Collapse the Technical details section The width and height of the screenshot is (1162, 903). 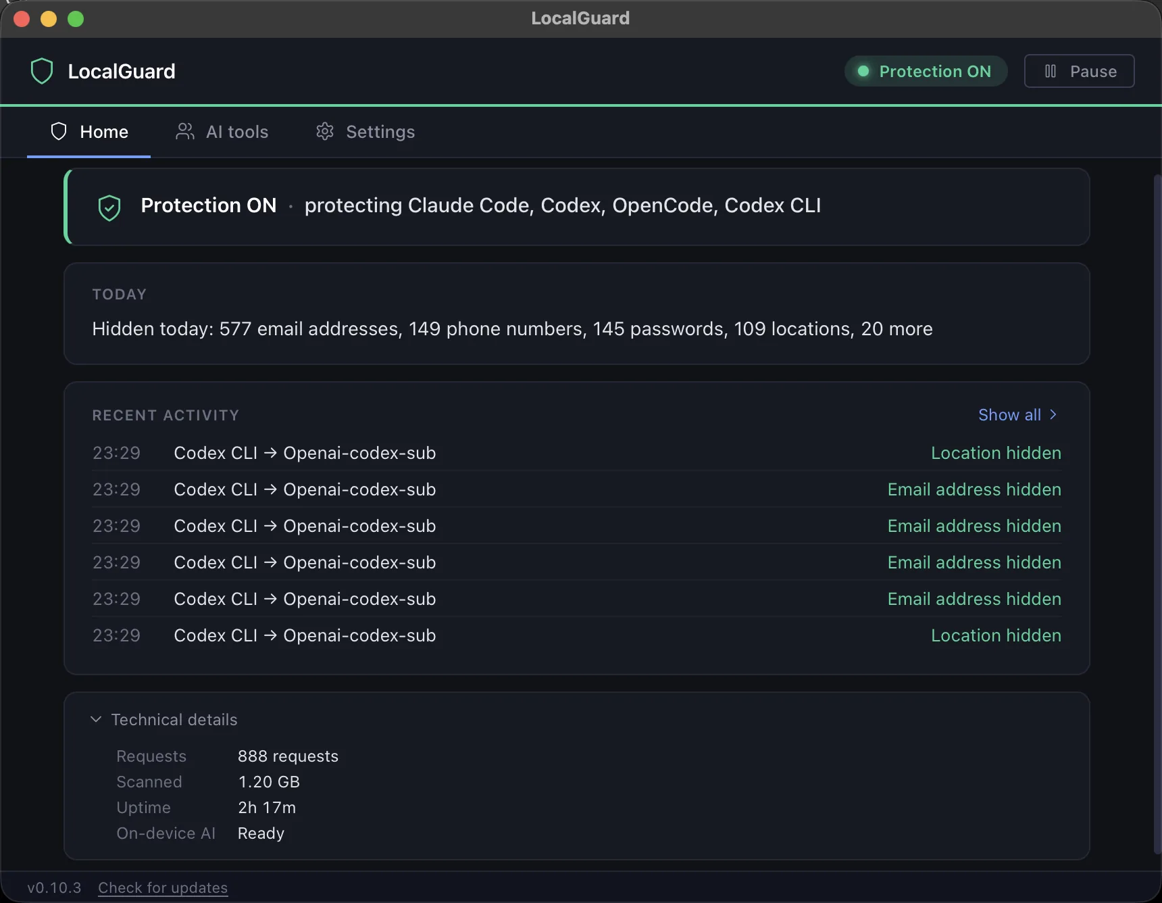click(164, 720)
